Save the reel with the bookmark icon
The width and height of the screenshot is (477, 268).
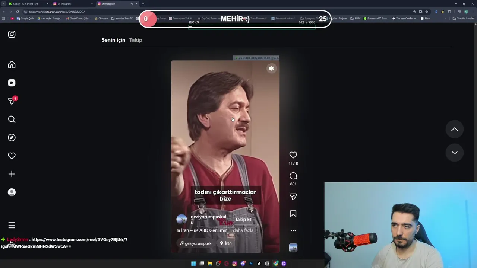coord(293,214)
